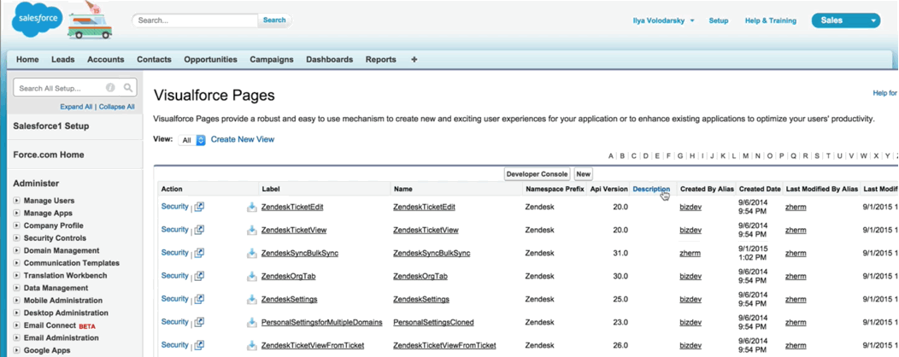Open Security for ZendeskTicketEdit

[175, 207]
